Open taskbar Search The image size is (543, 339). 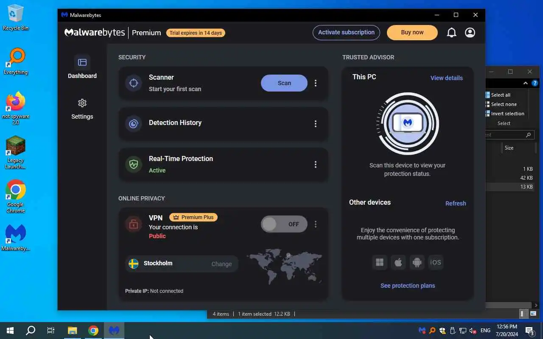click(x=31, y=331)
